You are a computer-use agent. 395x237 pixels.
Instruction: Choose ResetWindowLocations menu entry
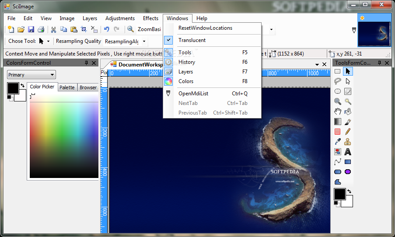click(212, 28)
